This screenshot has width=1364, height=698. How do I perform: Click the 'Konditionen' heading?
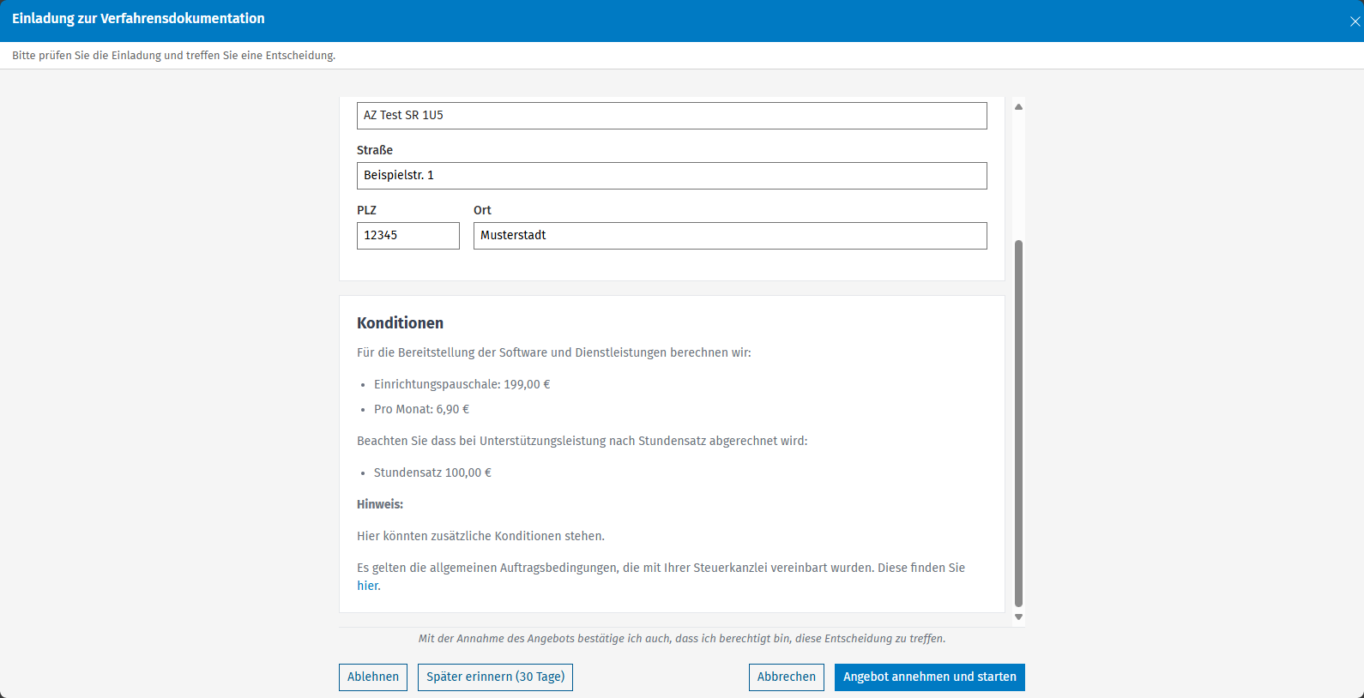[400, 323]
